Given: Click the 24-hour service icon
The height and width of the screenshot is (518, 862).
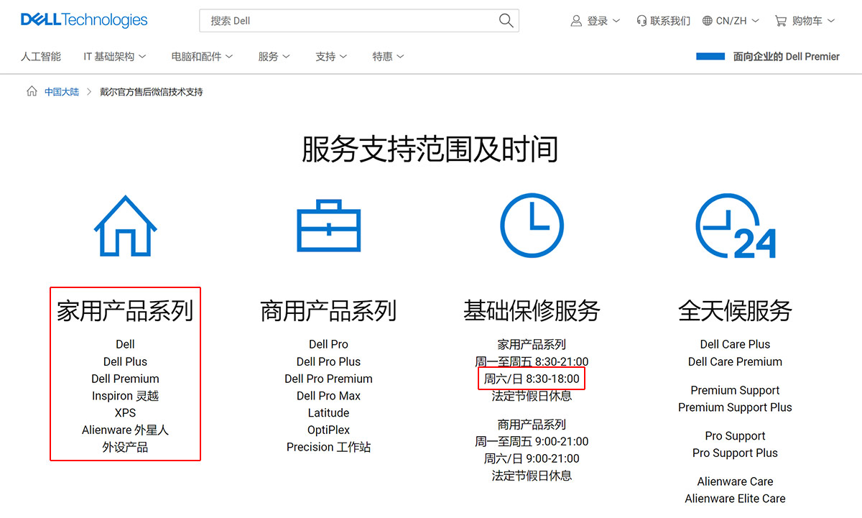Looking at the screenshot, I should (735, 226).
